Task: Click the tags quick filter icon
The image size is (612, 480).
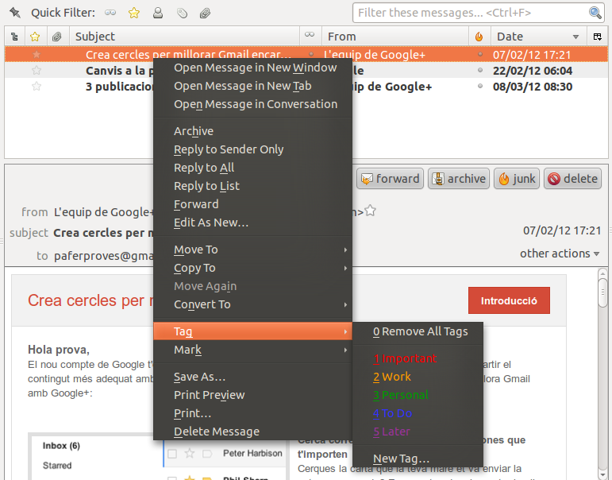Action: [x=182, y=13]
